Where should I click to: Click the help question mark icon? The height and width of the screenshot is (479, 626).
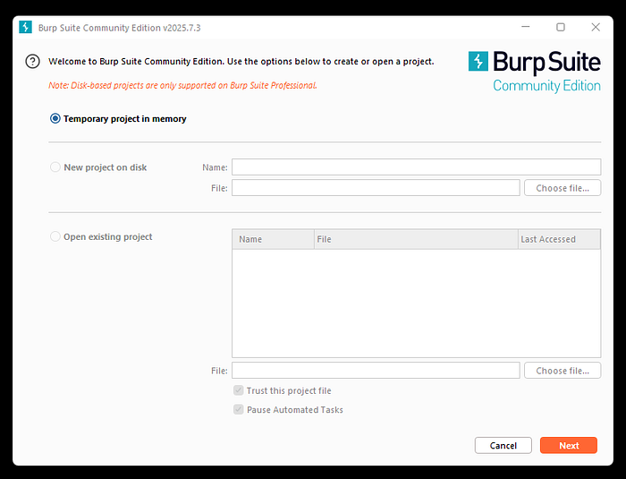[32, 62]
